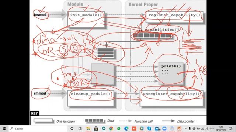Viewport: 236px width, 132px height.
Task: Open the orange-red arrow app on taskbar
Action: 134,129
